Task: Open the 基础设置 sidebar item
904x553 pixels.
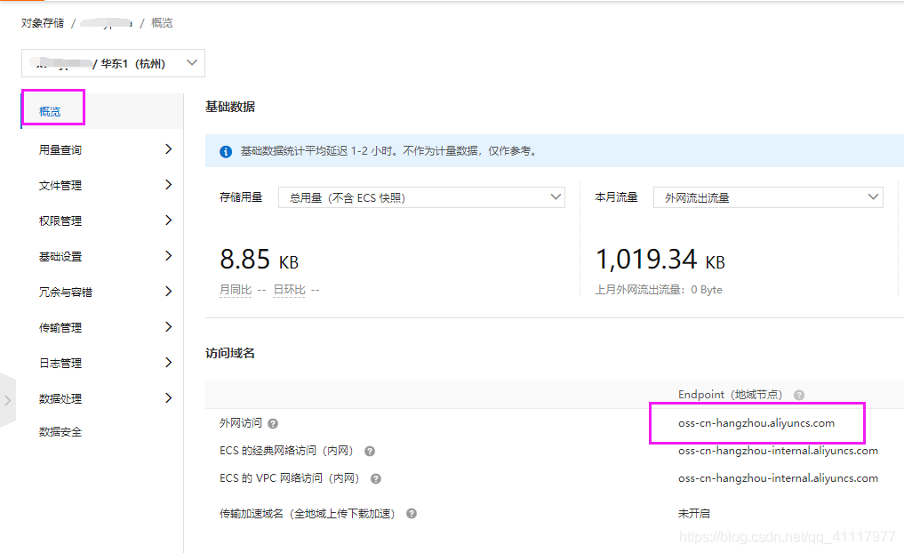Action: [x=60, y=257]
